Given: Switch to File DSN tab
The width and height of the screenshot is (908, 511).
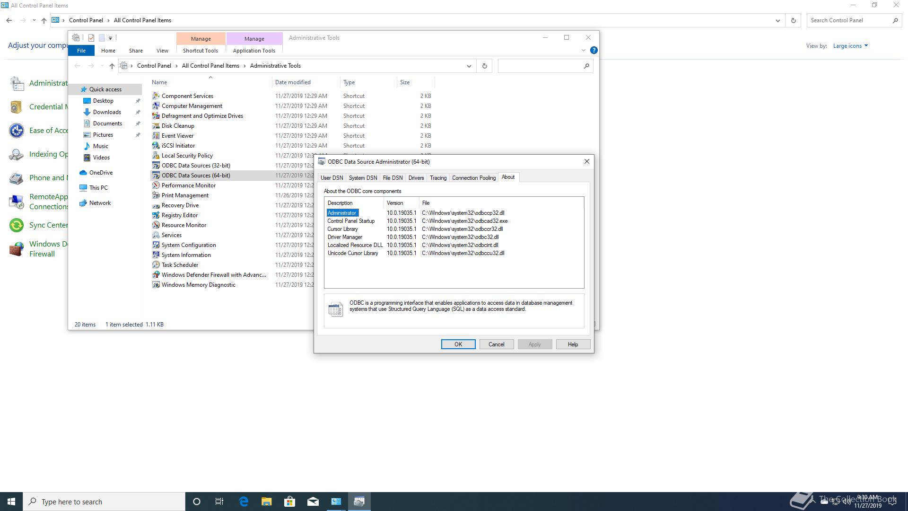Looking at the screenshot, I should coord(393,178).
